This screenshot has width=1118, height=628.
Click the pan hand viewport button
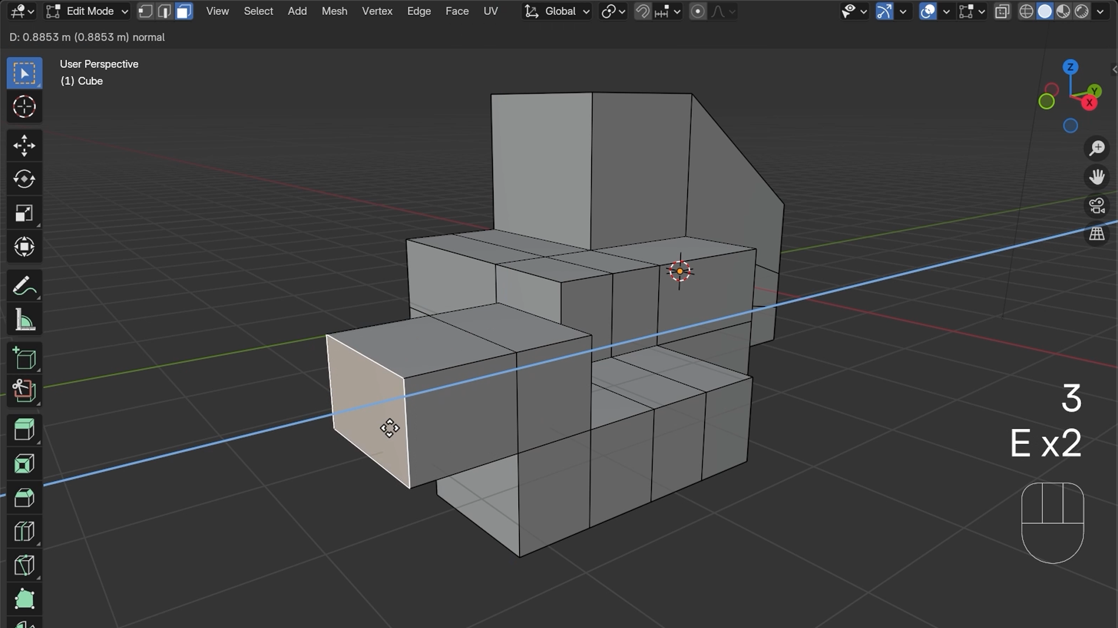(x=1097, y=177)
